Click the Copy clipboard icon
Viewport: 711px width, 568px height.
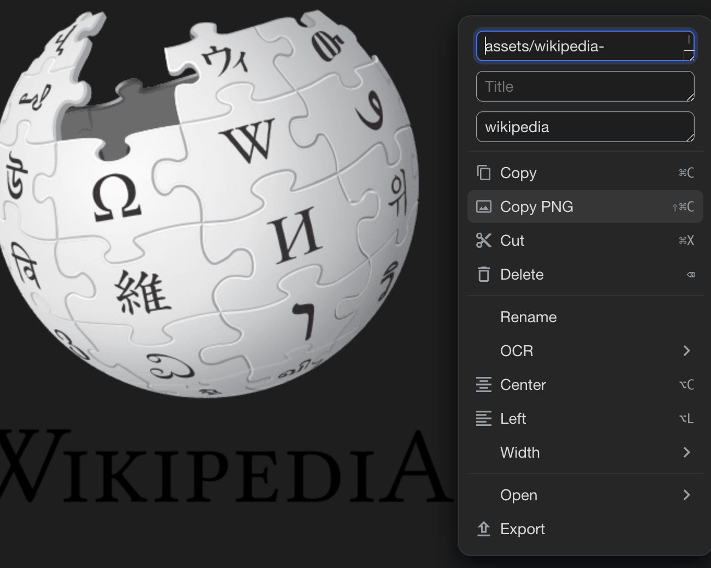pos(484,173)
